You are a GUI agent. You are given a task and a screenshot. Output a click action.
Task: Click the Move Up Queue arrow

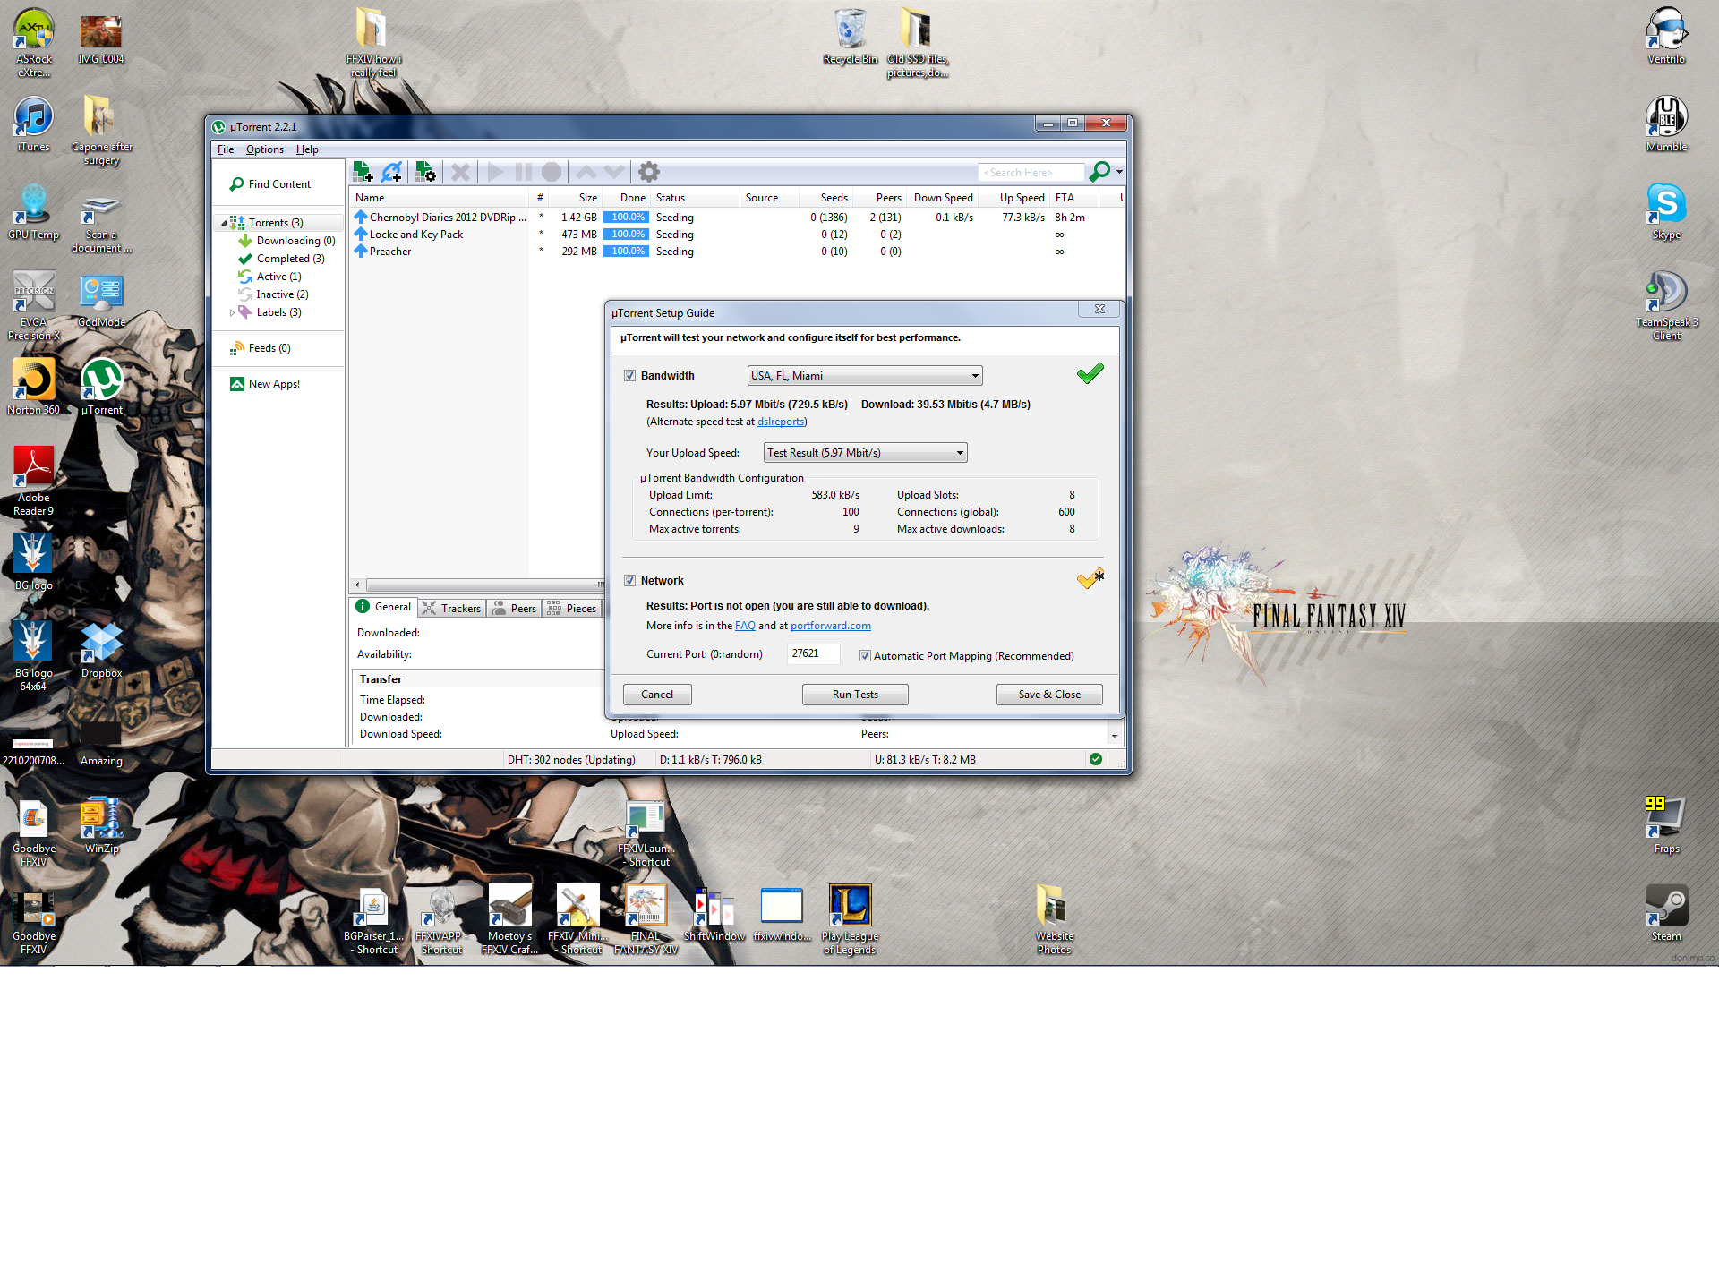[x=586, y=172]
